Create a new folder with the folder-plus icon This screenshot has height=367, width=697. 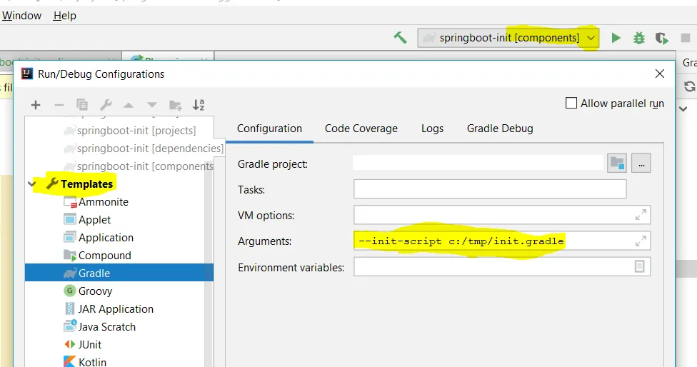tap(176, 105)
